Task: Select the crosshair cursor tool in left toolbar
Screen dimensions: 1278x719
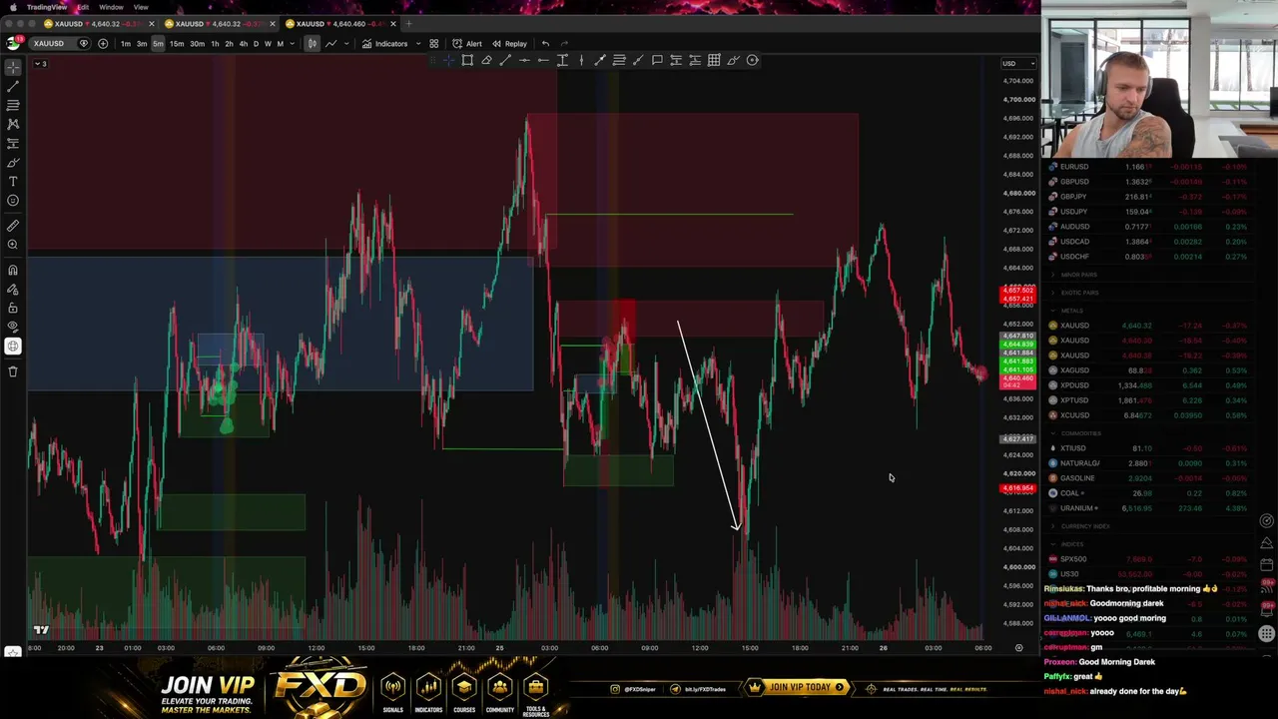Action: point(13,67)
